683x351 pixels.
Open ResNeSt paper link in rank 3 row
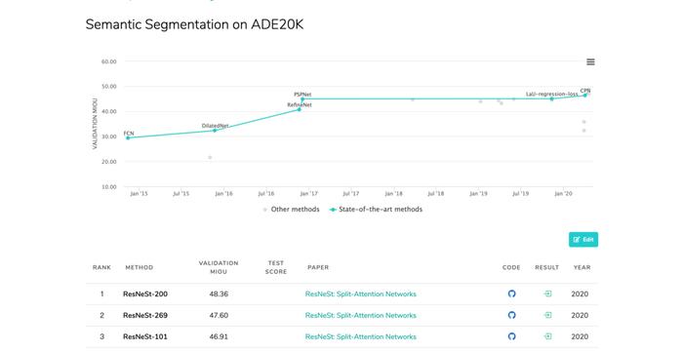[361, 336]
